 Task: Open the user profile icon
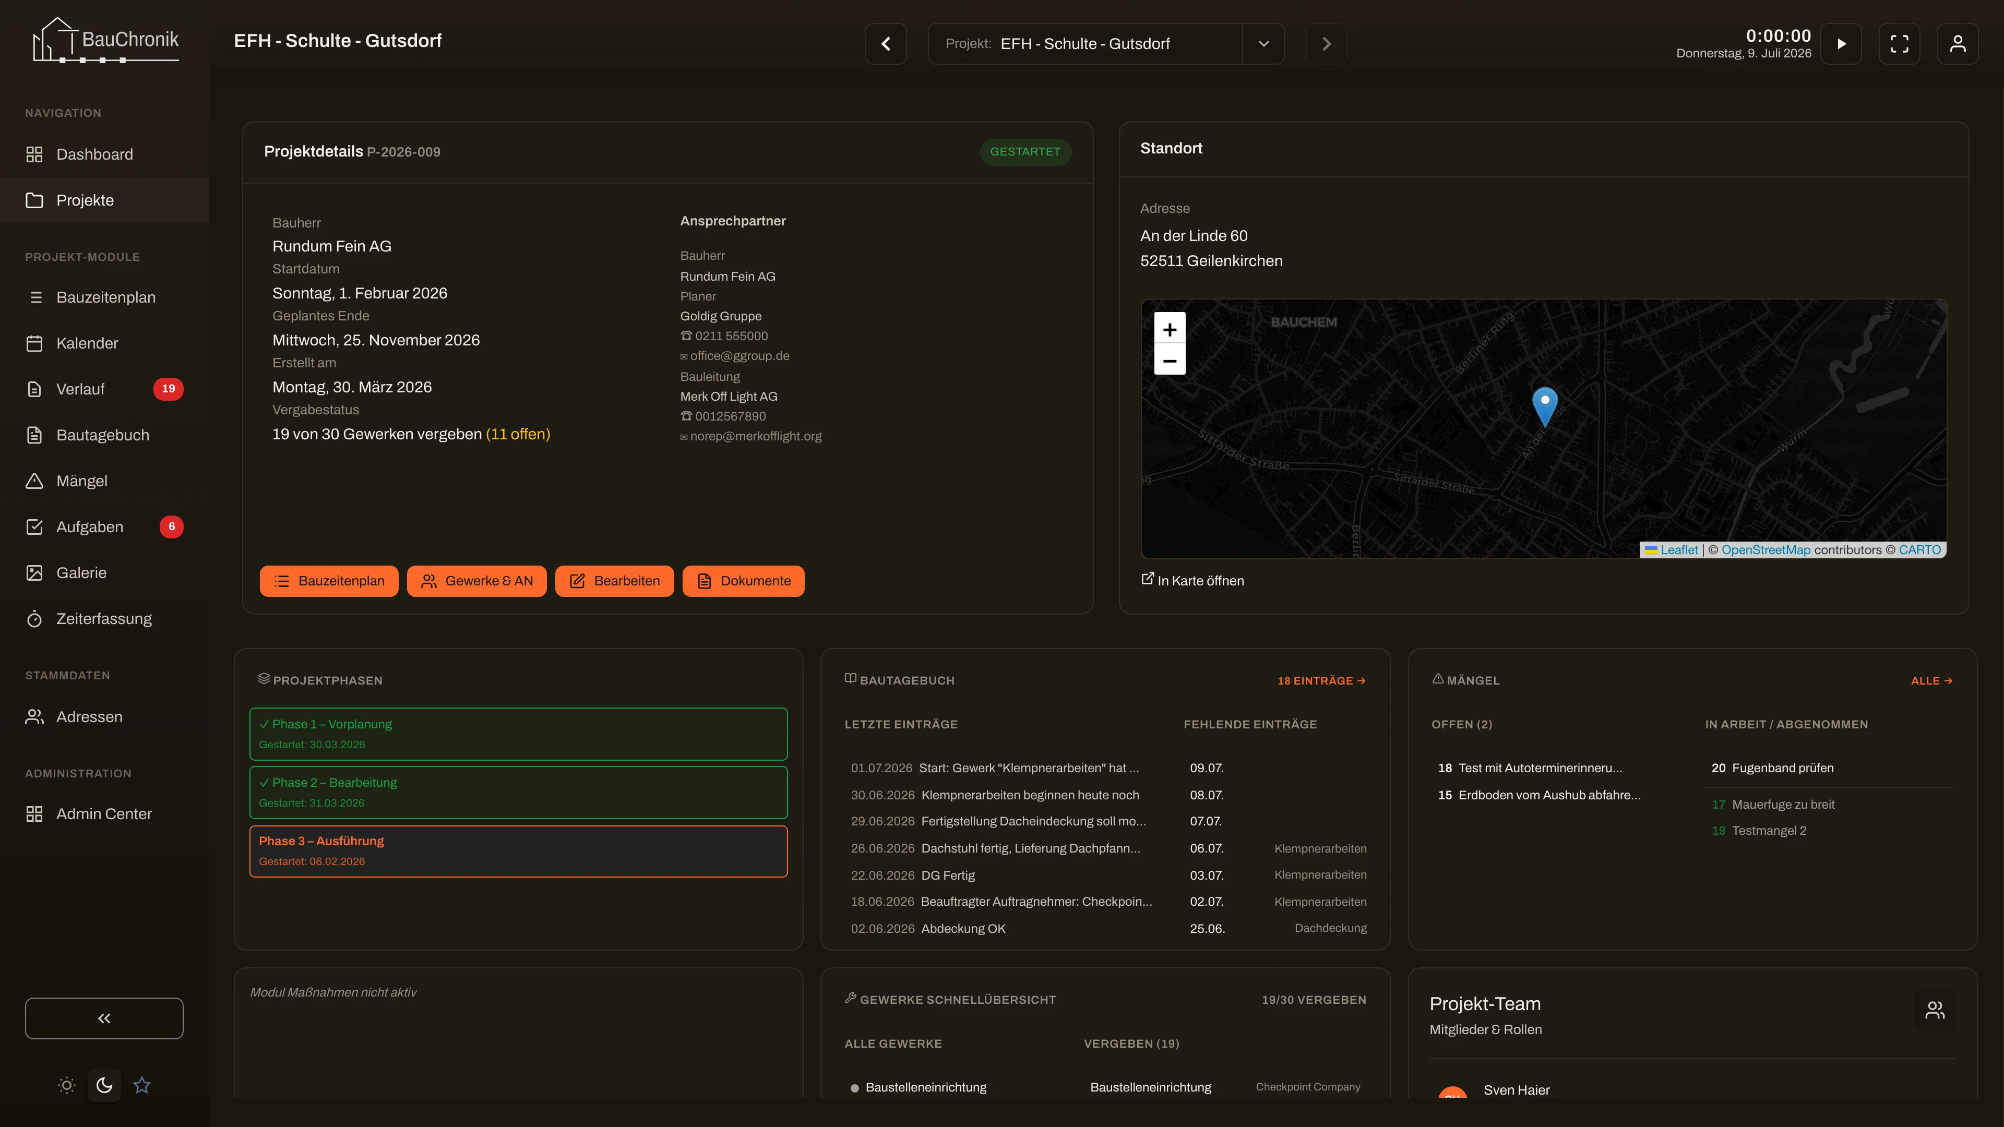1958,43
